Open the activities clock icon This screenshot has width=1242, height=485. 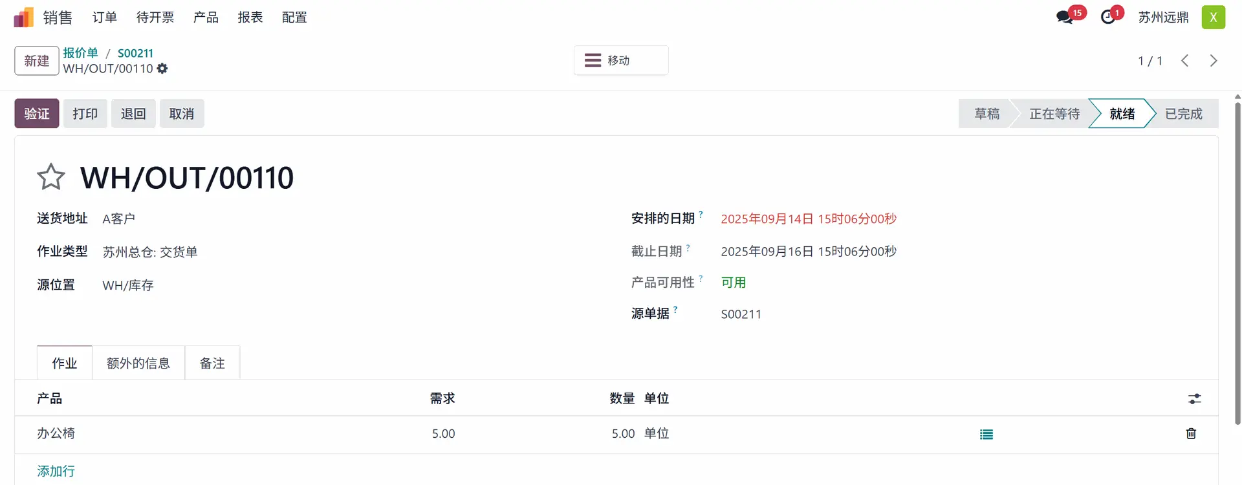1108,17
